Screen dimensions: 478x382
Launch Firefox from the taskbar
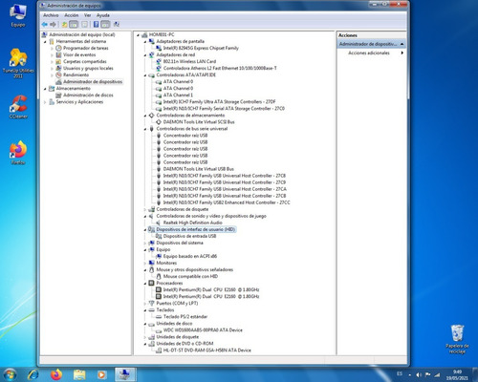click(56, 374)
